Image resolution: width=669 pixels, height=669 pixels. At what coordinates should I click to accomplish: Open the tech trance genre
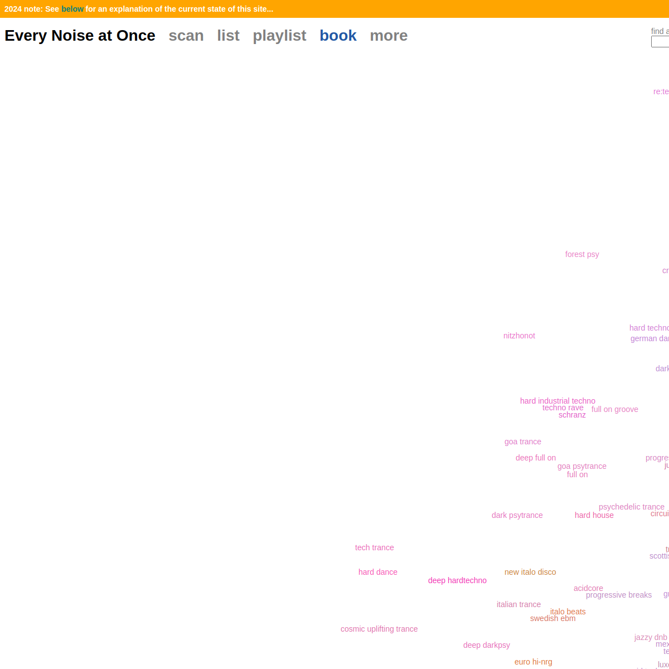coord(374,547)
